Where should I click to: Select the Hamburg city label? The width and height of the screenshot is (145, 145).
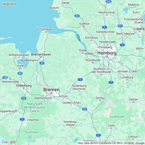coord(107,53)
